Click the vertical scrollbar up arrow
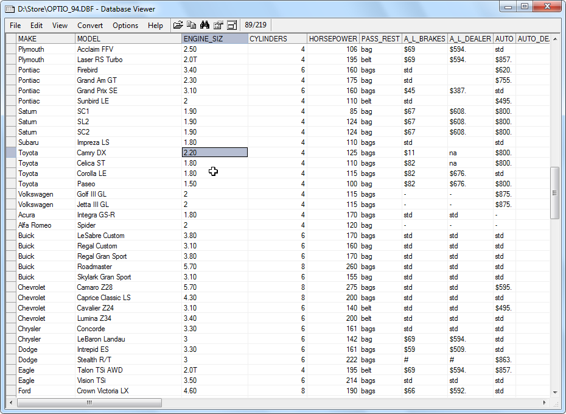The width and height of the screenshot is (566, 414). click(x=555, y=38)
